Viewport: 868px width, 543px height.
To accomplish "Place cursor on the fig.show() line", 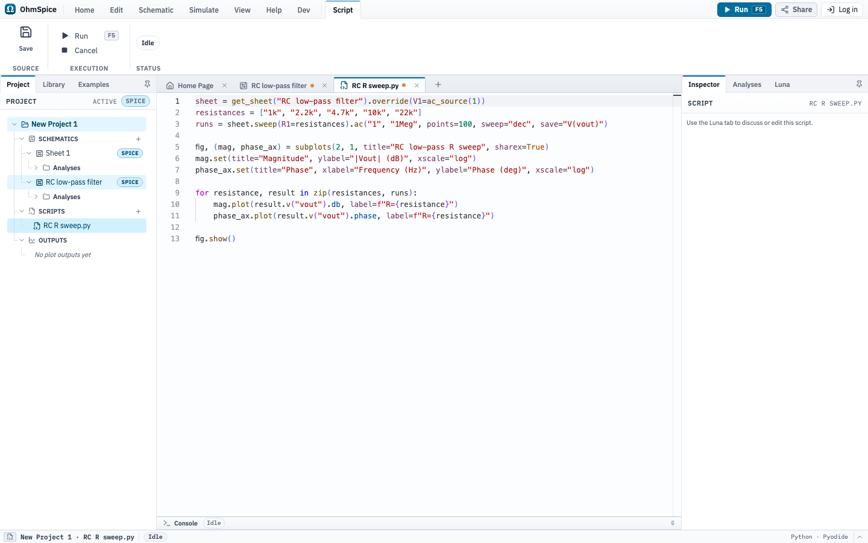I will coord(215,239).
